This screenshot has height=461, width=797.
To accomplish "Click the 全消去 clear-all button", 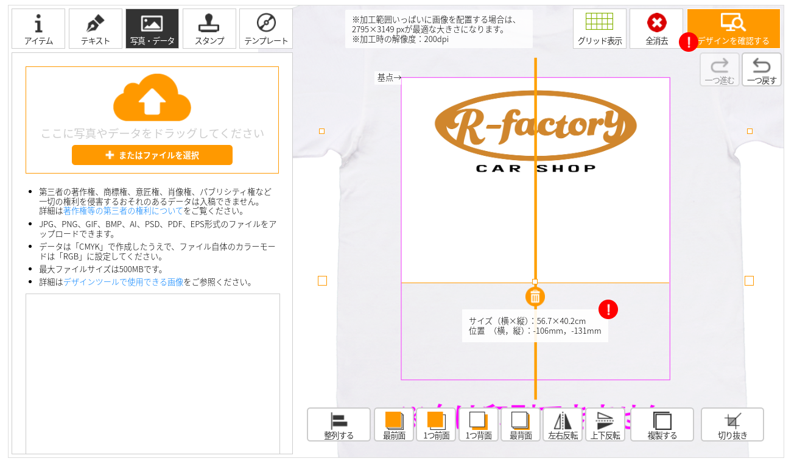I will 656,29.
